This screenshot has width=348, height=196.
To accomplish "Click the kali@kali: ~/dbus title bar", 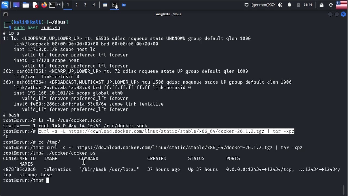I will click(x=168, y=14).
